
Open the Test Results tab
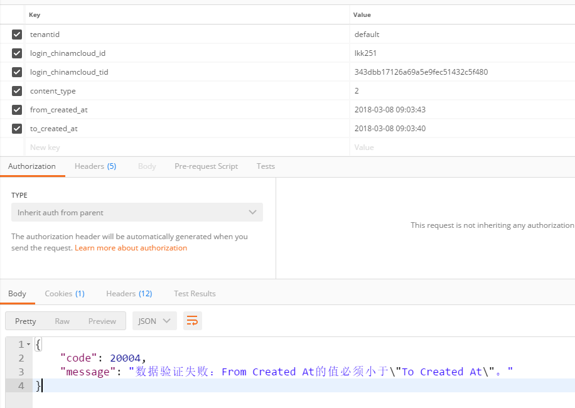[x=195, y=294]
